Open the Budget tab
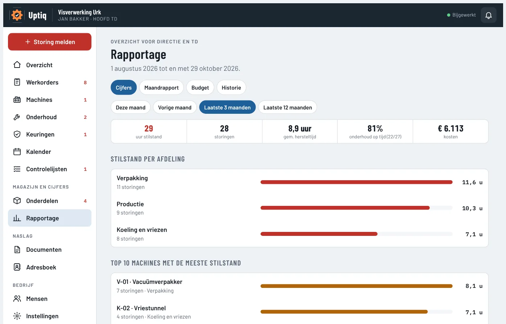The image size is (506, 324). (200, 88)
